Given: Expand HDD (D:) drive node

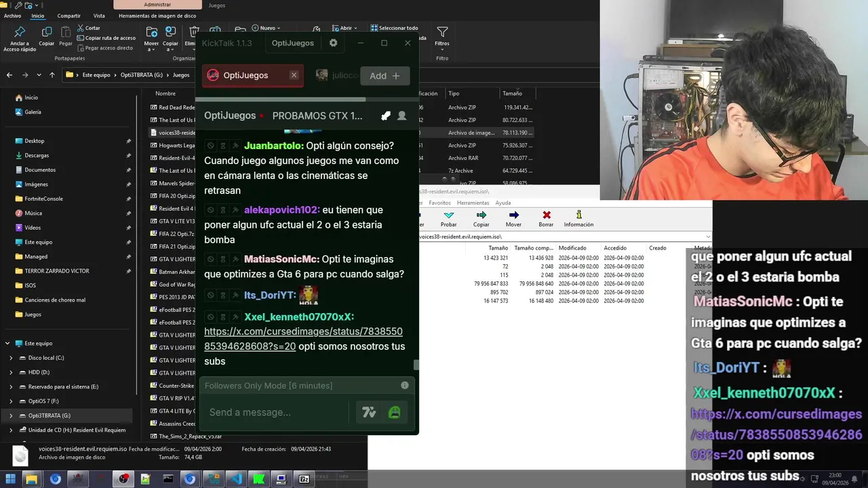Looking at the screenshot, I should [11, 372].
